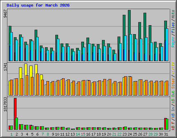Viewport: 177px width, 138px height.
Task: Click day 15 label on x-axis
Action: click(x=83, y=134)
